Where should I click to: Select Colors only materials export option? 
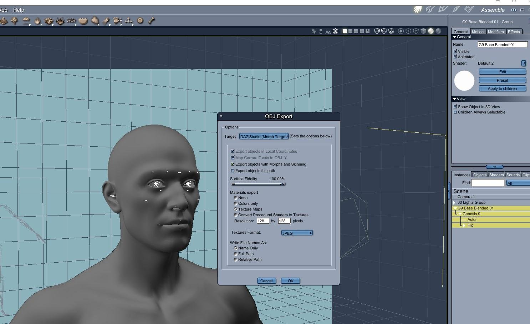point(235,203)
